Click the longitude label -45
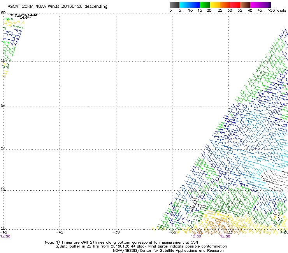This screenshot has height=253, width=288. (4, 232)
